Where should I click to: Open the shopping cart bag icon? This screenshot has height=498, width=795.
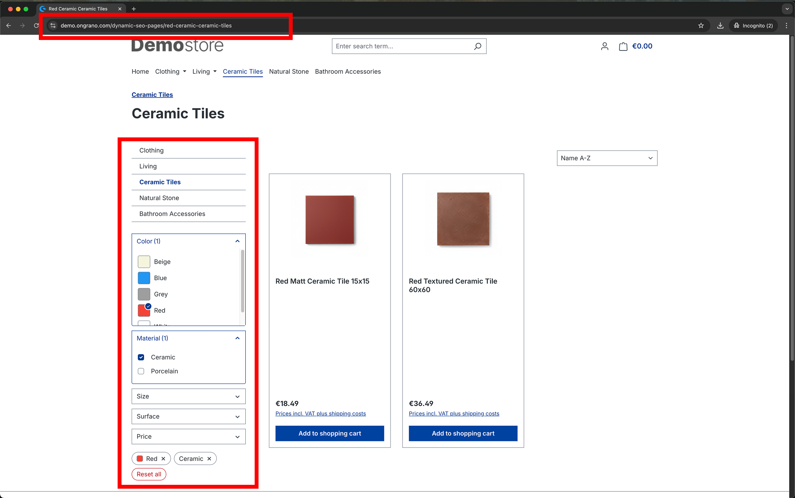623,47
